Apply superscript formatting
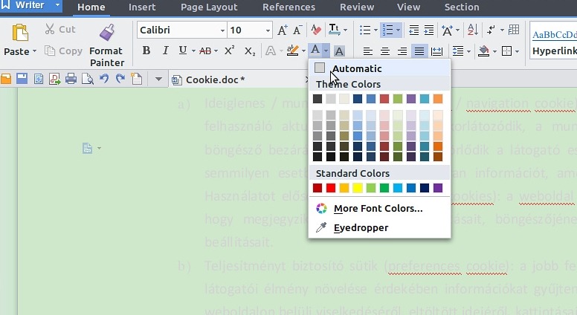Image resolution: width=577 pixels, height=315 pixels. click(x=229, y=51)
